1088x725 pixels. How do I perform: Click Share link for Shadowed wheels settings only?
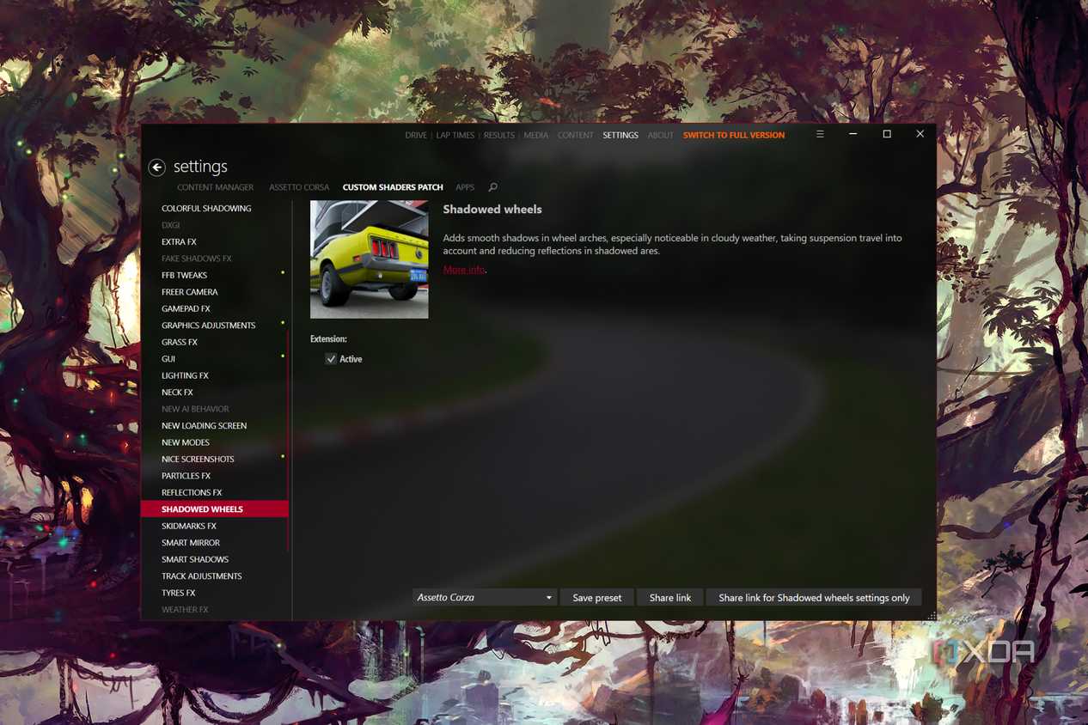click(813, 597)
